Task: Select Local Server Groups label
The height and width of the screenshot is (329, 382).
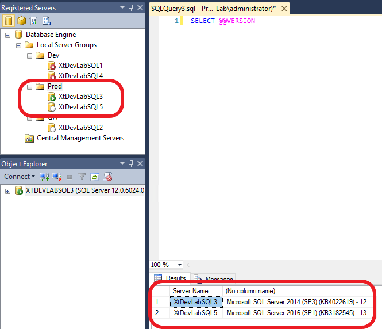Action: click(x=67, y=45)
